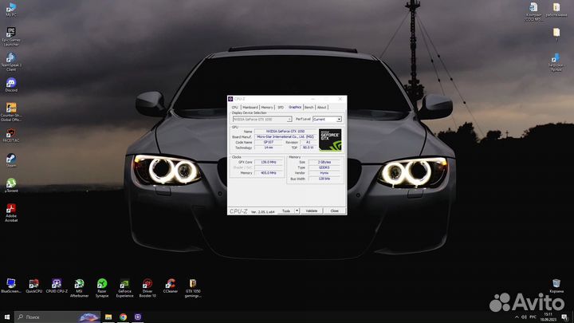Click the GFX Core clock value
The width and height of the screenshot is (574, 323).
(x=269, y=162)
